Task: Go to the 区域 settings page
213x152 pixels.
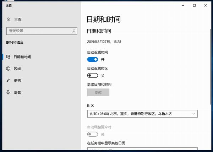Action: tap(42, 69)
